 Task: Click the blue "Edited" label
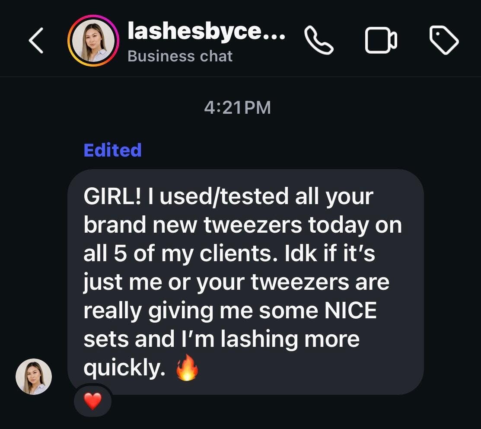point(112,150)
